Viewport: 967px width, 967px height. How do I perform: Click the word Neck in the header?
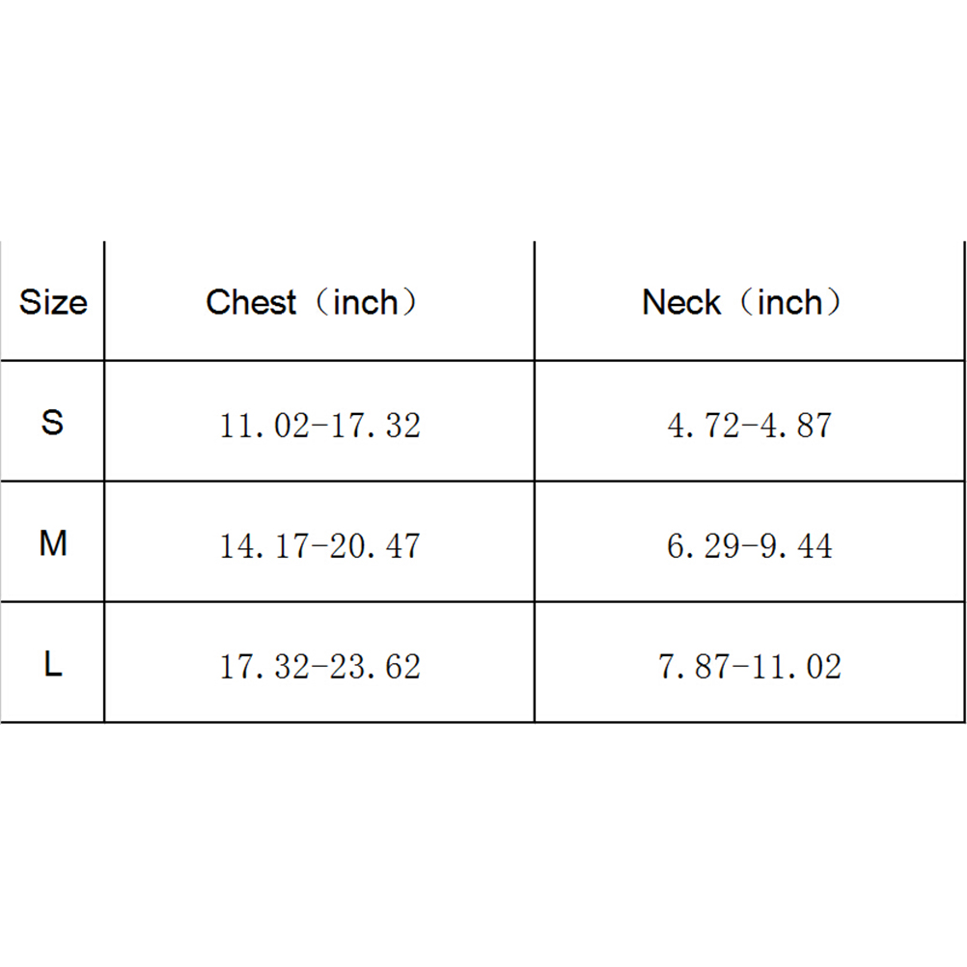pyautogui.click(x=681, y=303)
